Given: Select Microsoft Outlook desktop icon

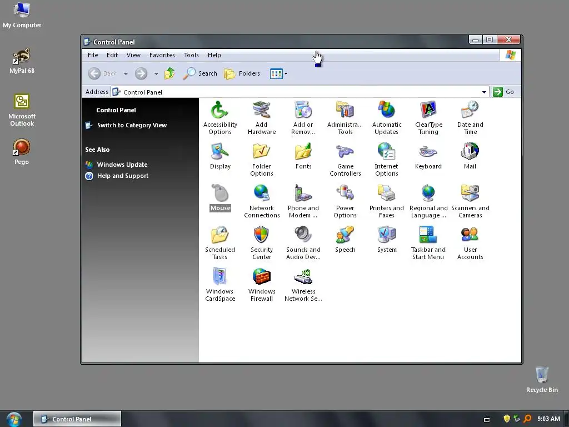Looking at the screenshot, I should click(22, 110).
